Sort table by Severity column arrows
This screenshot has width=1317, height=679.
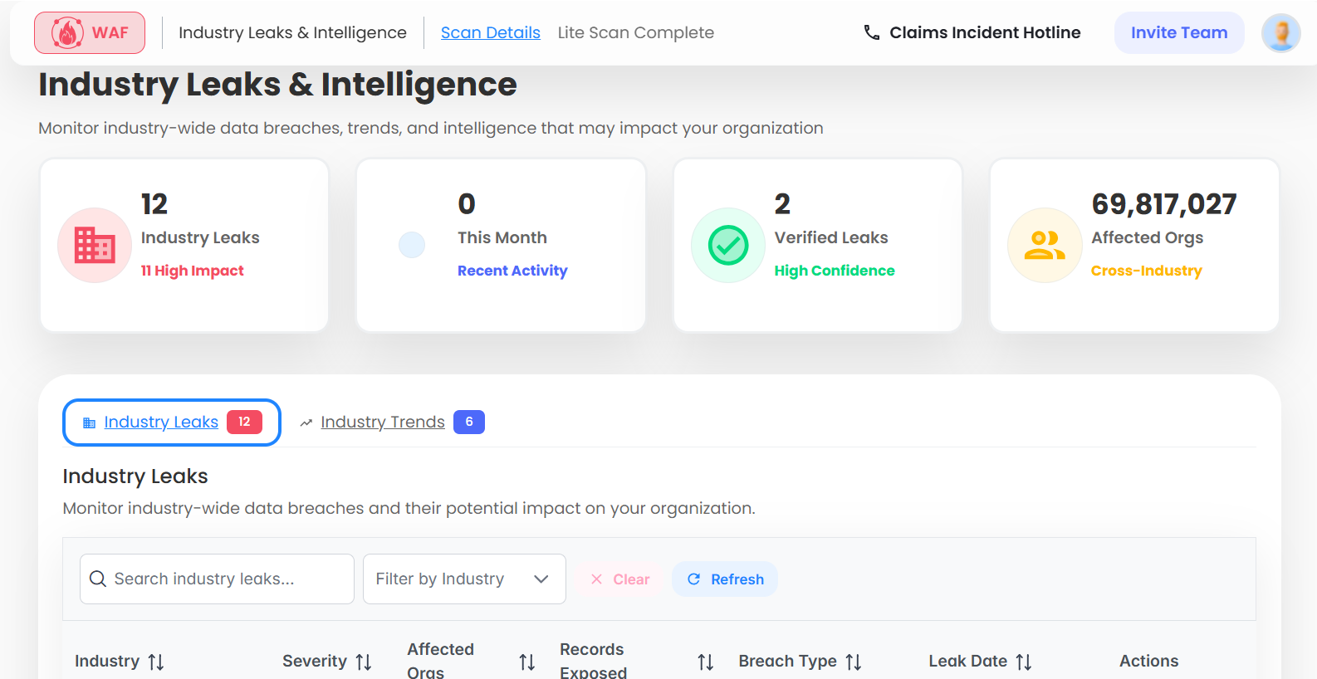point(364,662)
